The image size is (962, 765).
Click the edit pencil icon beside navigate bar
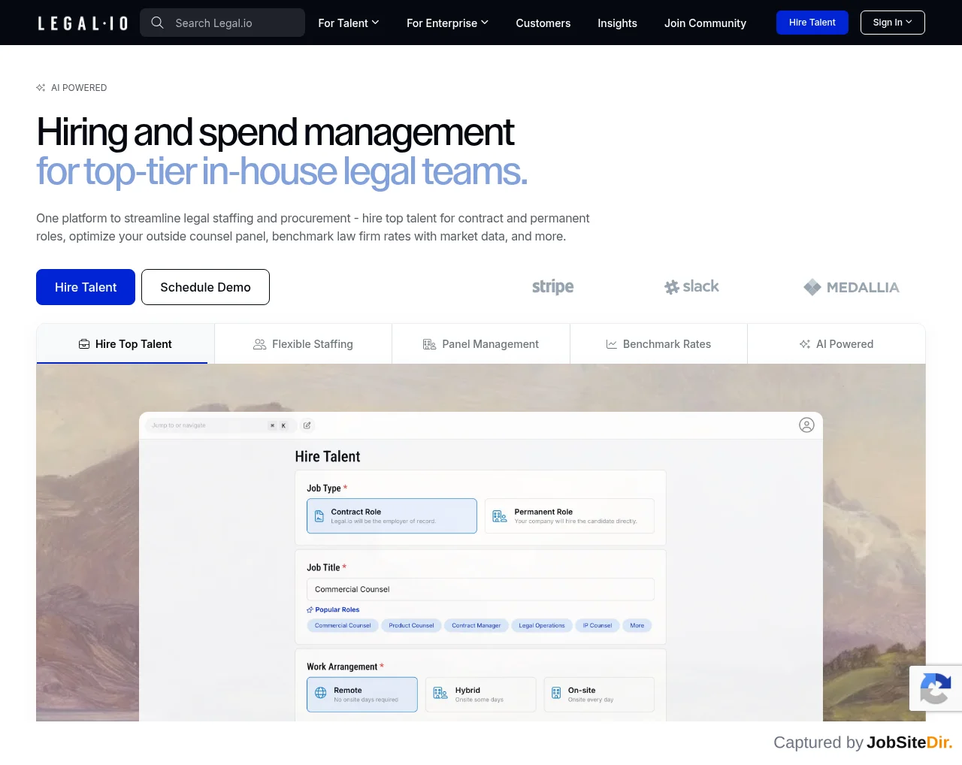pyautogui.click(x=307, y=425)
